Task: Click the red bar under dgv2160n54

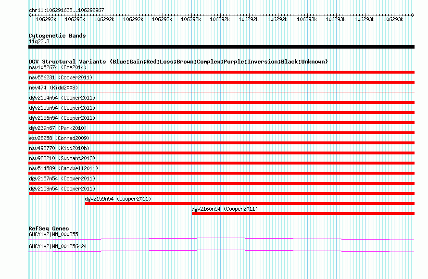Action: (x=303, y=214)
